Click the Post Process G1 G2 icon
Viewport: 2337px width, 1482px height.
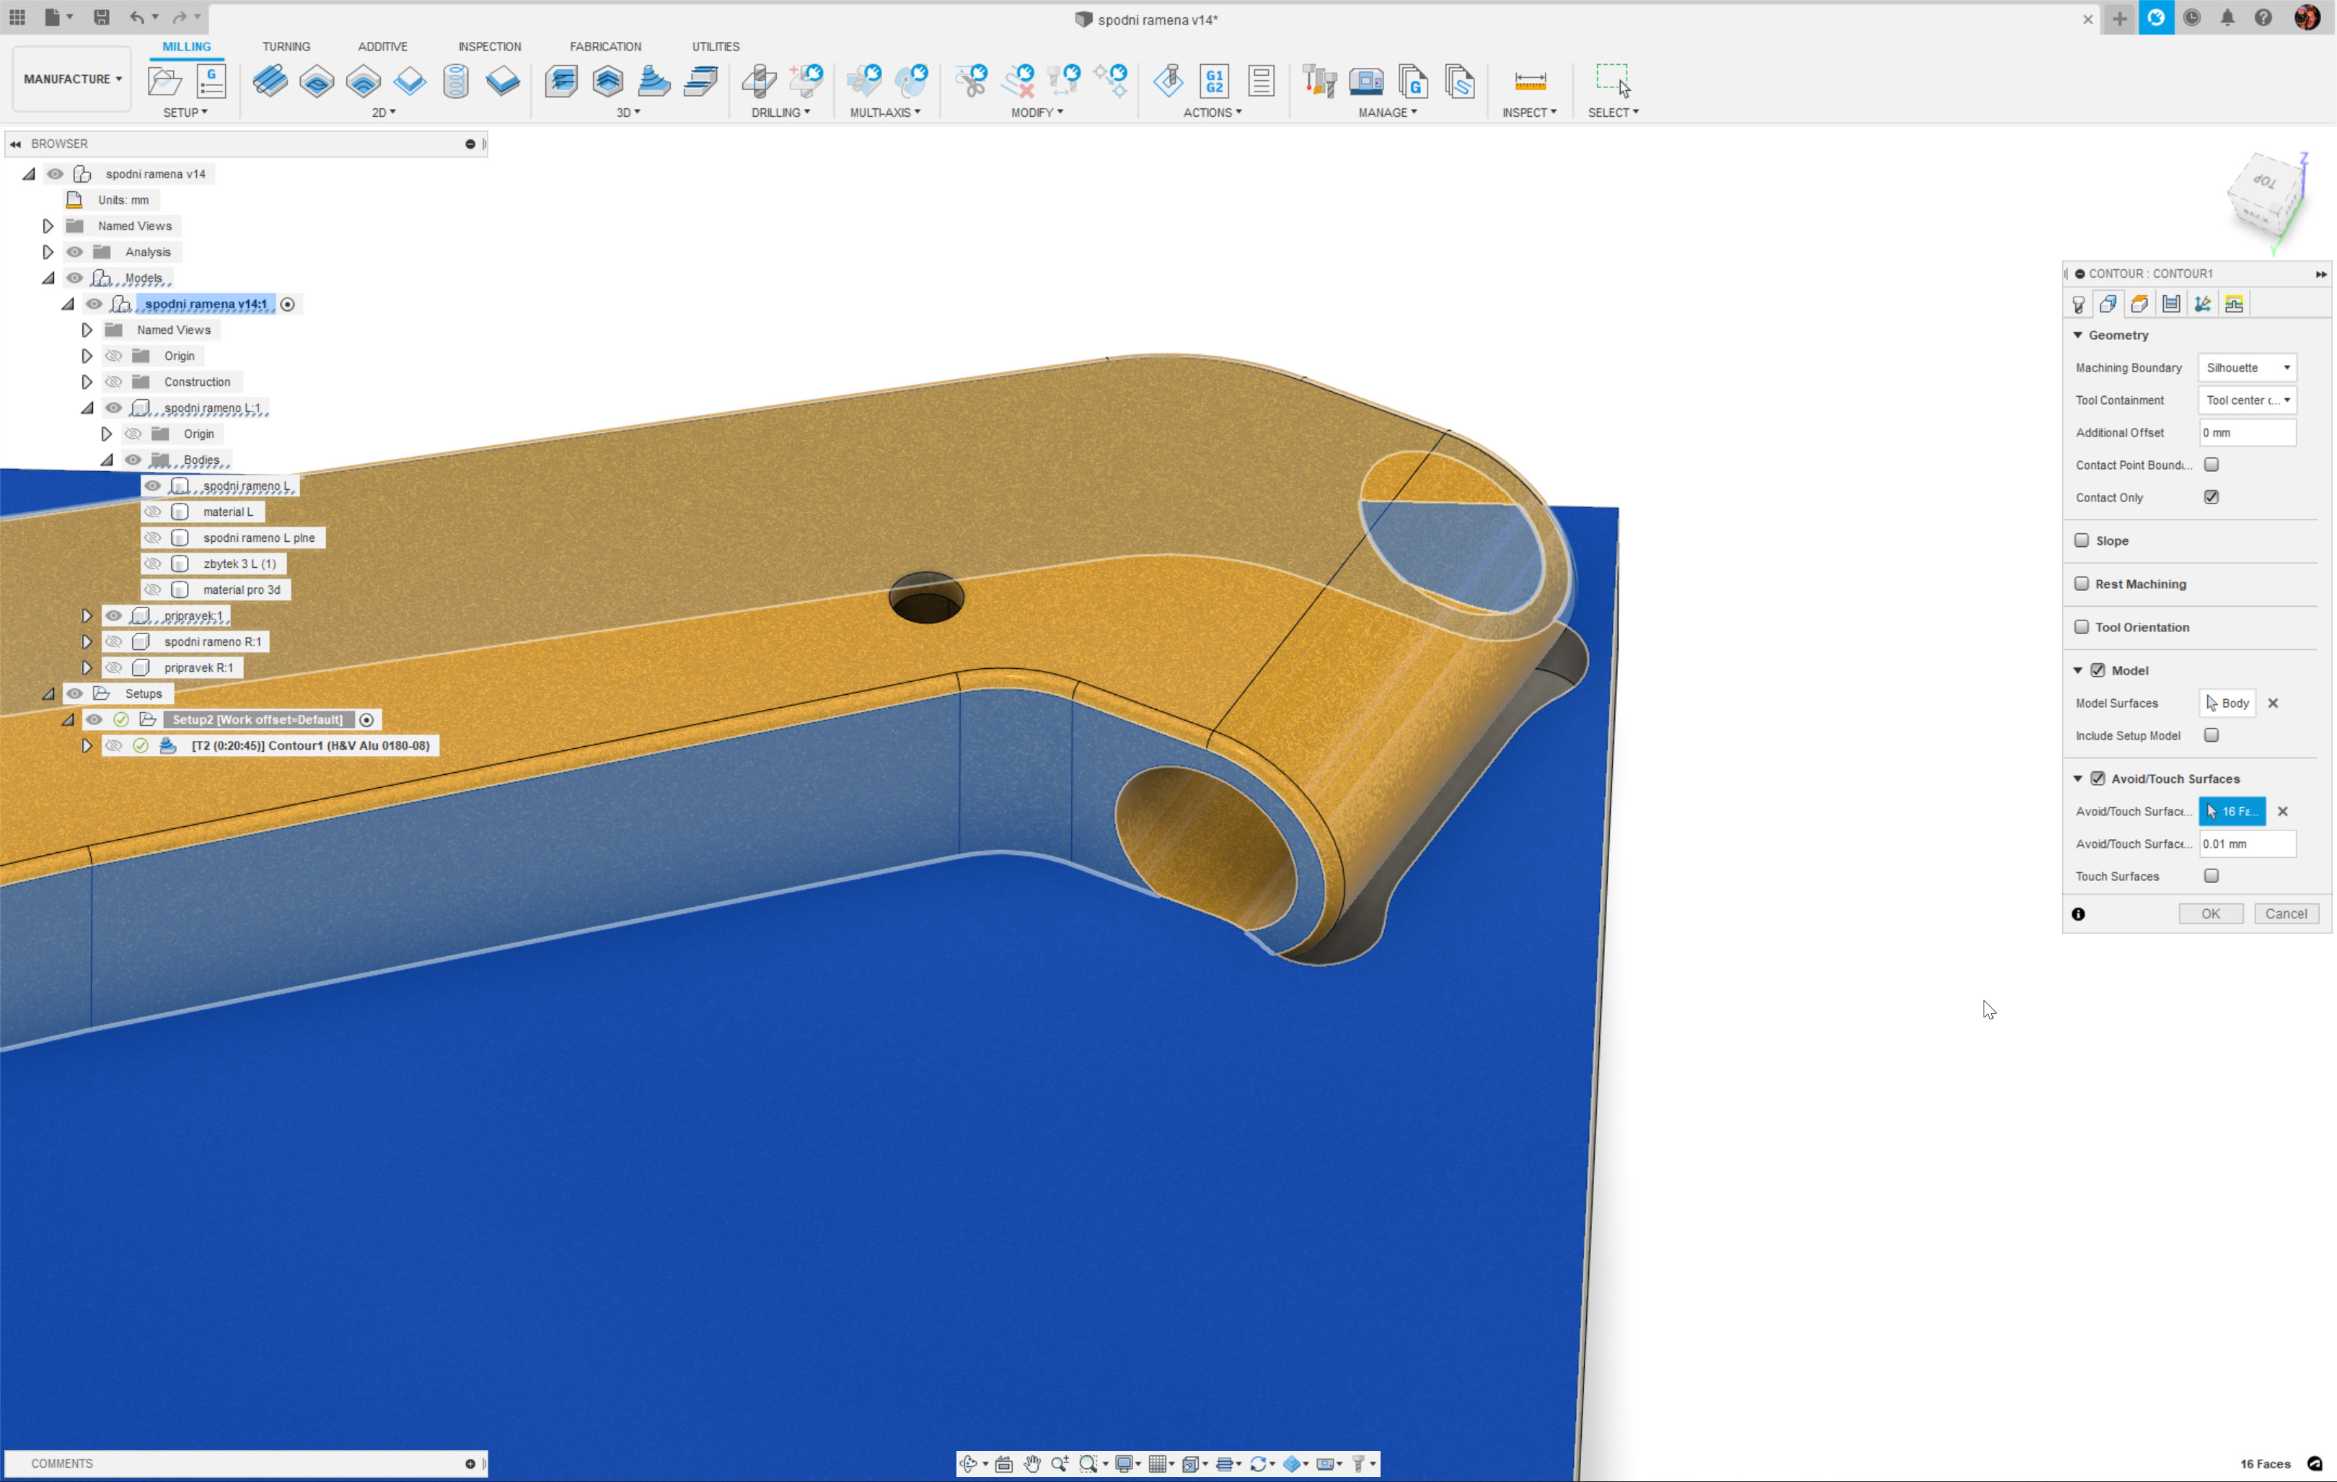pos(1214,82)
